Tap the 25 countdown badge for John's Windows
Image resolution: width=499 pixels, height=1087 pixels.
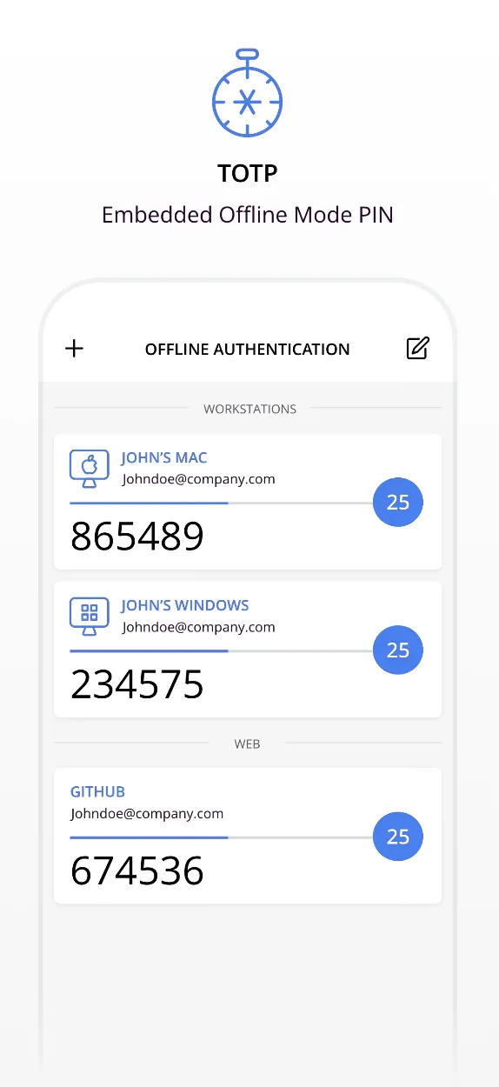398,650
